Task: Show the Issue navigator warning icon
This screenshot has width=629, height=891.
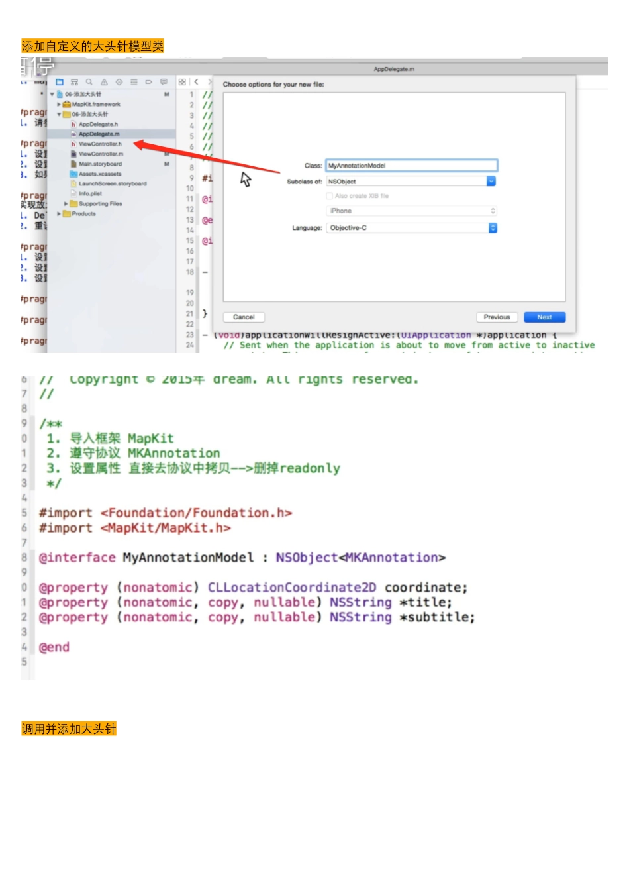Action: pyautogui.click(x=104, y=82)
